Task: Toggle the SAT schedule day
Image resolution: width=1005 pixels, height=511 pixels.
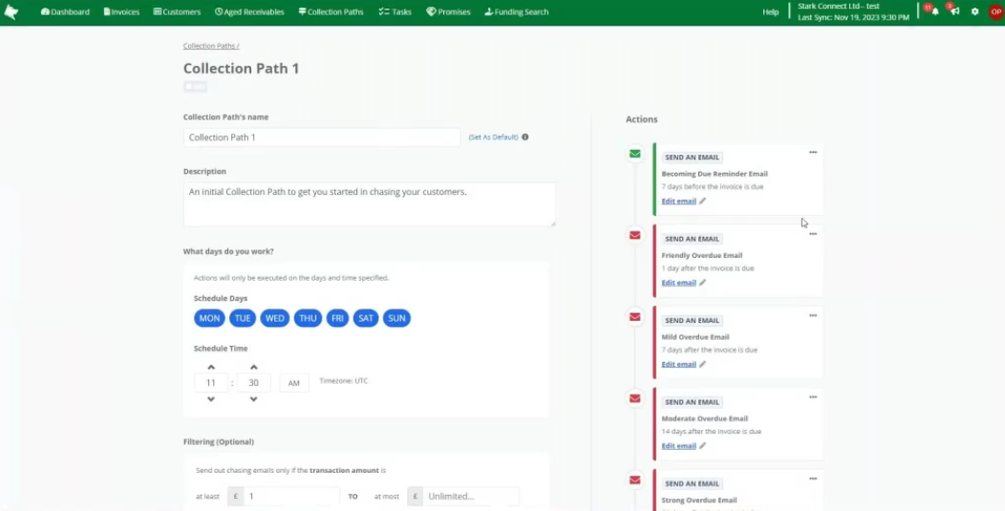Action: (366, 318)
